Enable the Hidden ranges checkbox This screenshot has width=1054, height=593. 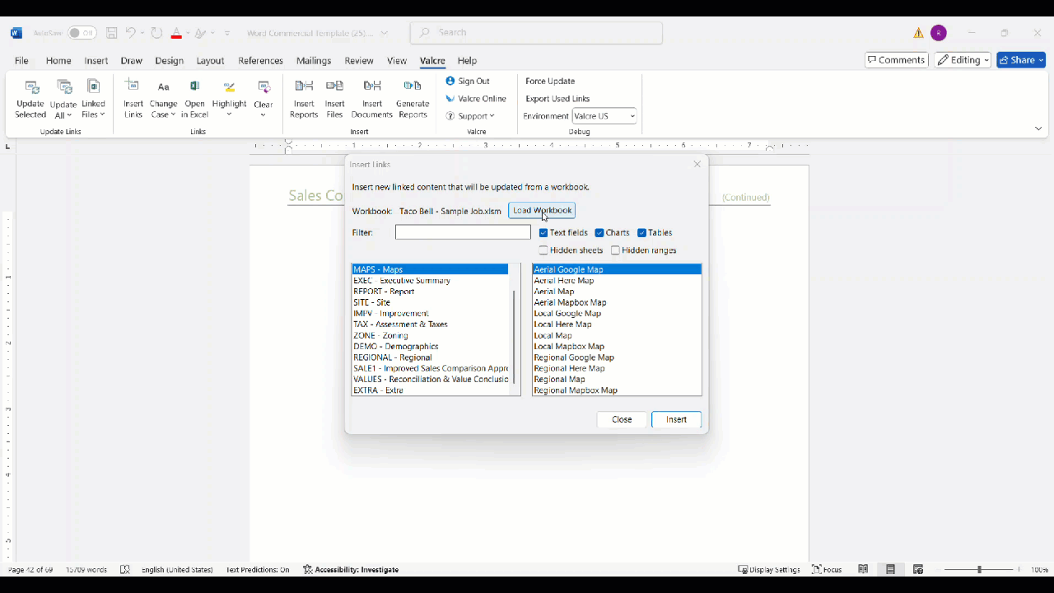click(x=615, y=250)
